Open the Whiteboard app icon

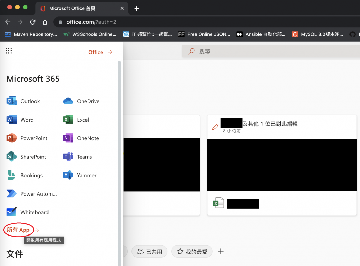[x=12, y=212]
